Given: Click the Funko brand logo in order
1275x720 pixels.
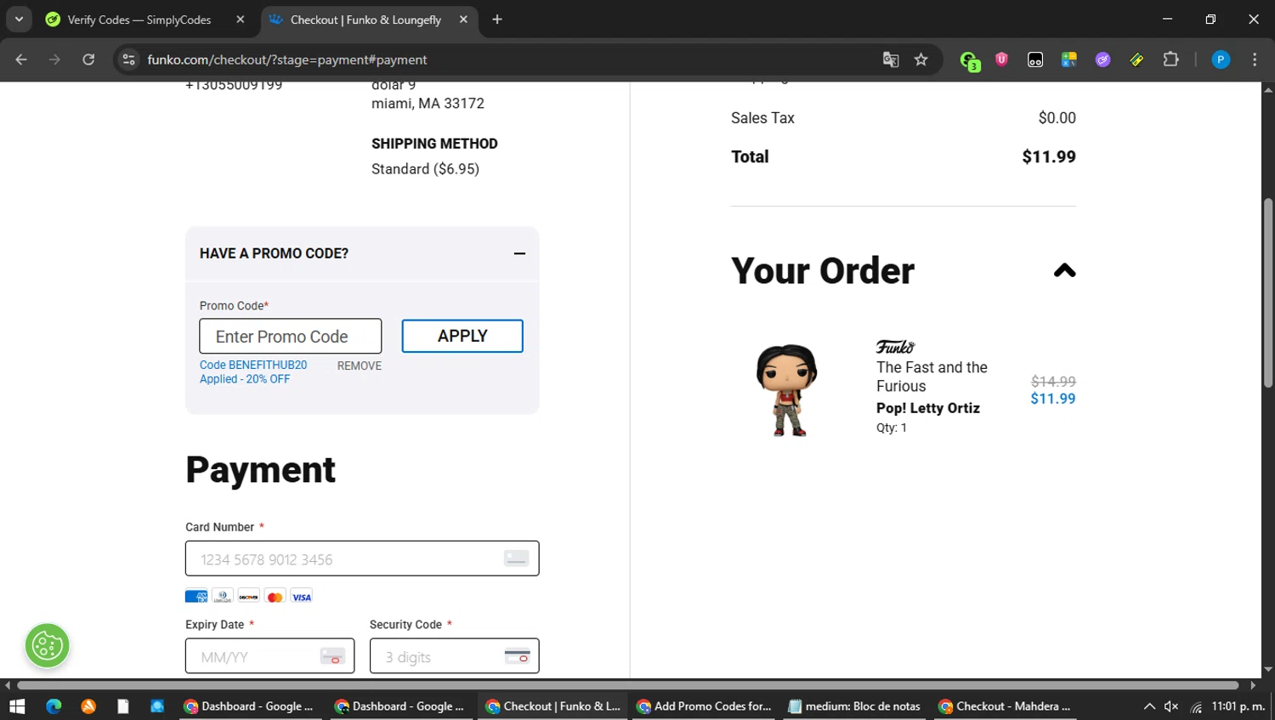Looking at the screenshot, I should point(895,347).
